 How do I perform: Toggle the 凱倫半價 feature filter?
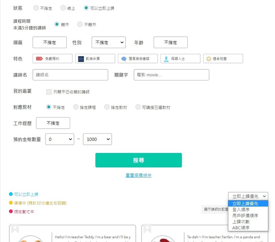pyautogui.click(x=95, y=58)
